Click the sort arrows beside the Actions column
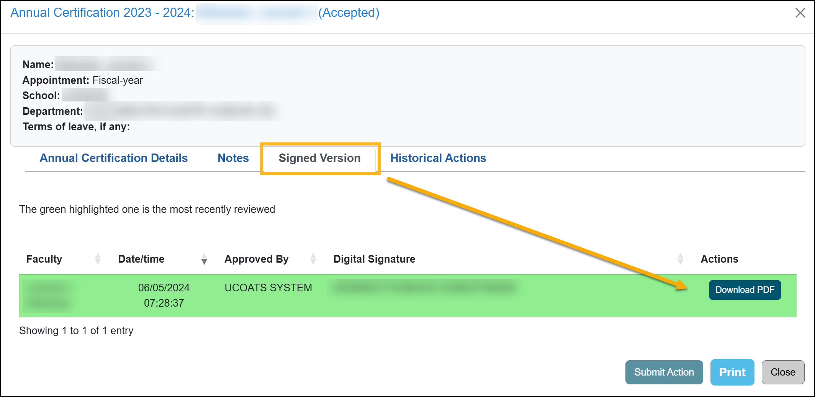Screen dimensions: 815x397 pos(681,259)
